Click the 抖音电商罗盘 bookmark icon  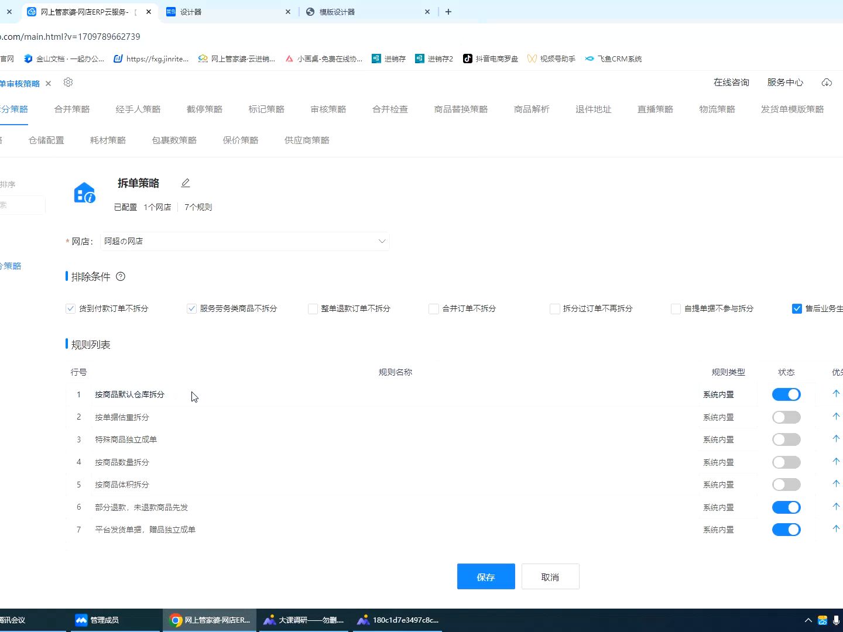coord(467,59)
